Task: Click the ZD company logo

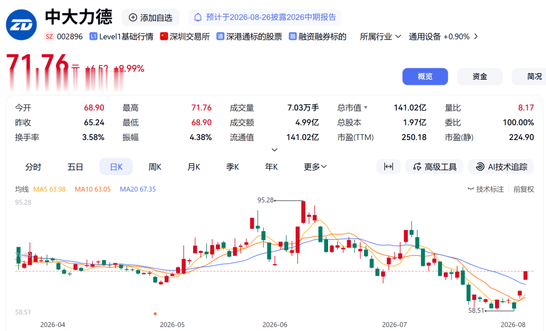Action: tap(21, 25)
